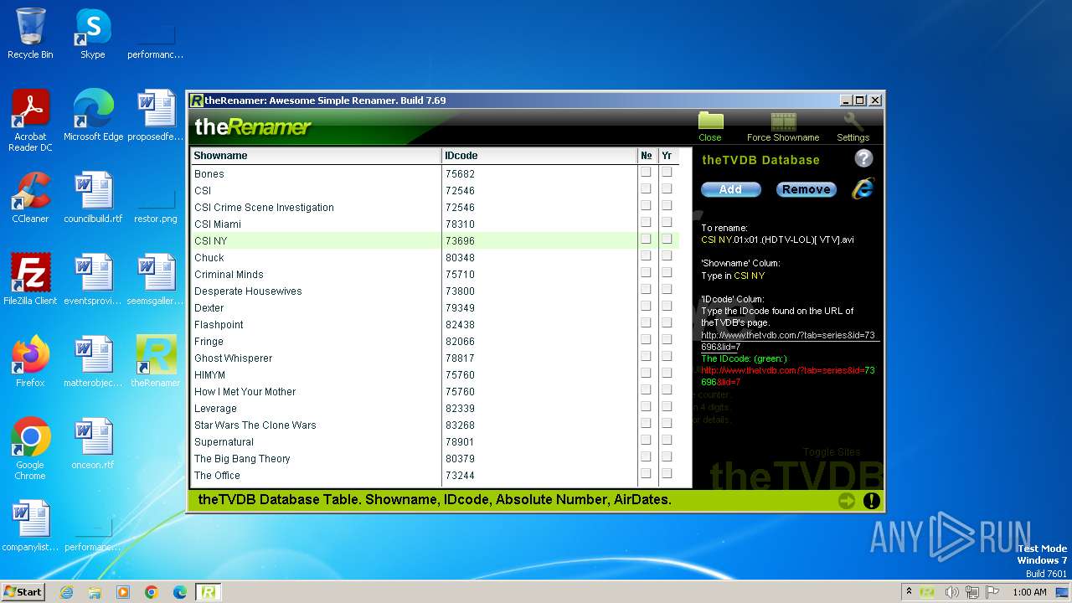
Task: Toggle № checkbox for Bones row
Action: tap(646, 172)
